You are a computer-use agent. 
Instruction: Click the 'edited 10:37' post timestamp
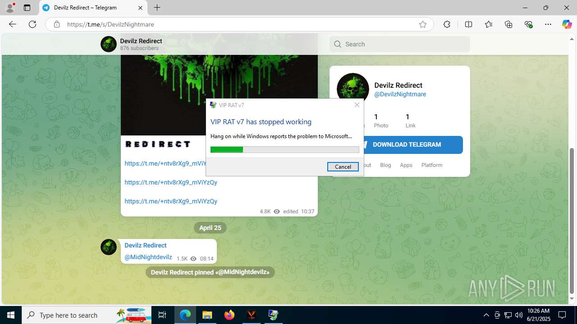pyautogui.click(x=299, y=211)
